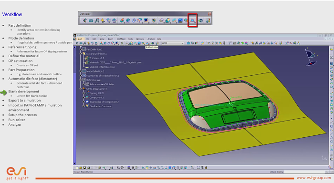This screenshot has height=183, width=334.
Task: Expand the Die-Starter Container tree node
Action: (83, 106)
